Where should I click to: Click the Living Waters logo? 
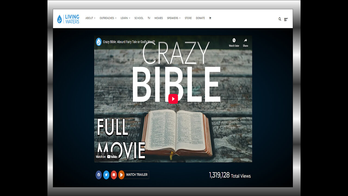(x=68, y=19)
